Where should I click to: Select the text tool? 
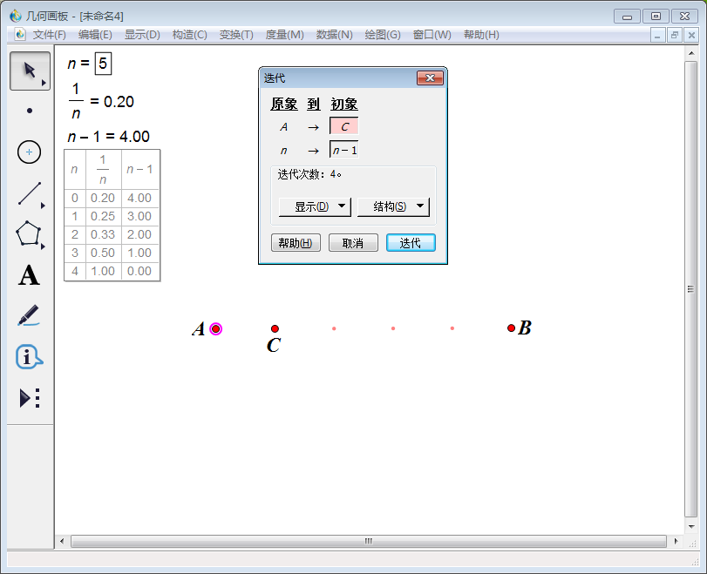point(29,276)
